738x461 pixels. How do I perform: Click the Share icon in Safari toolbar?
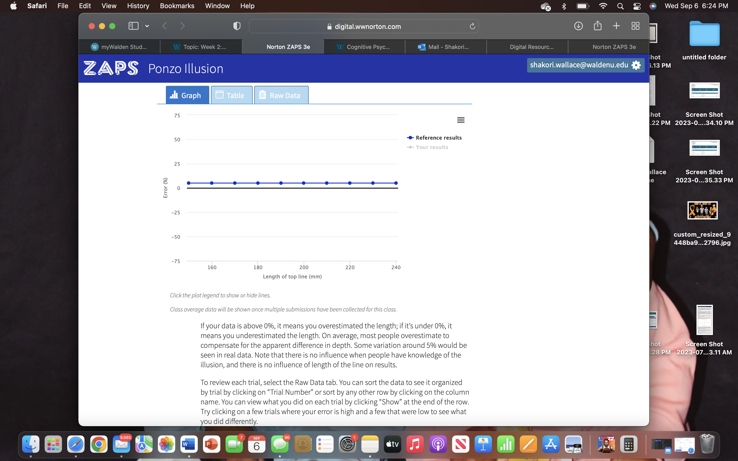point(597,26)
